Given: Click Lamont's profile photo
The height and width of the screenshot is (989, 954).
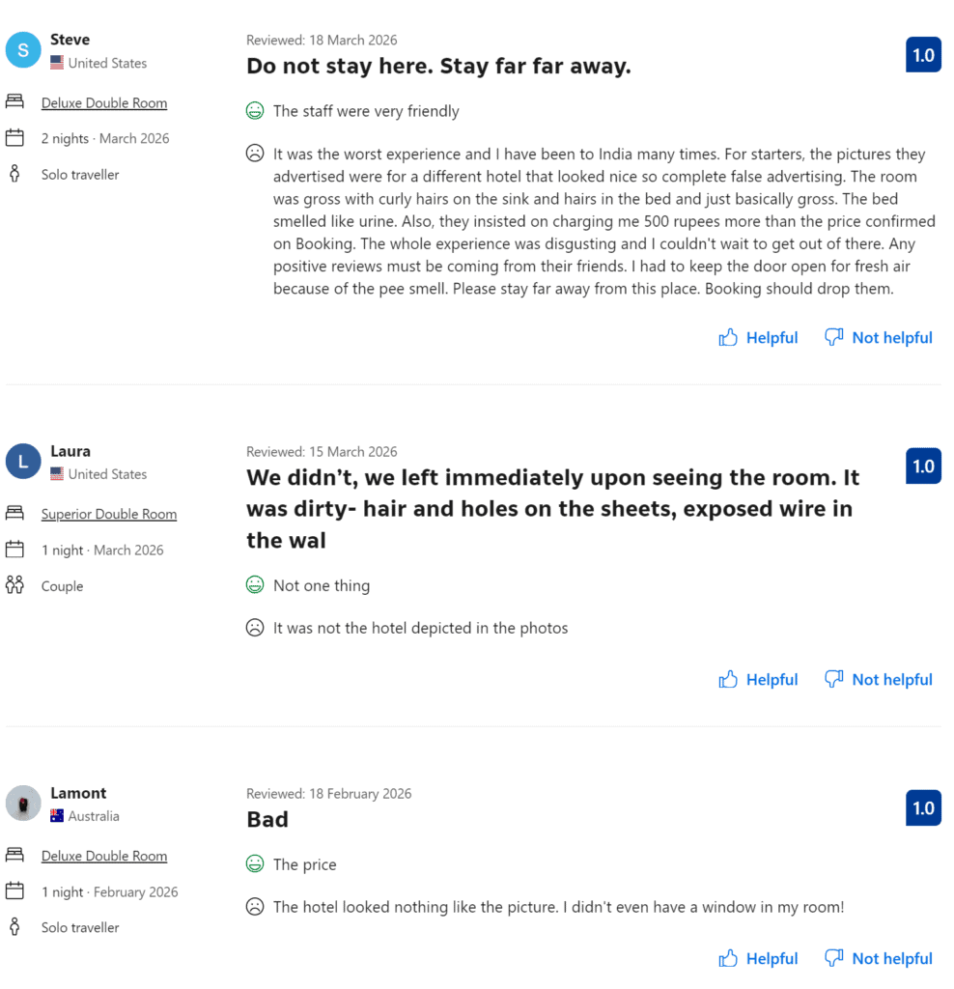Looking at the screenshot, I should coord(23,803).
